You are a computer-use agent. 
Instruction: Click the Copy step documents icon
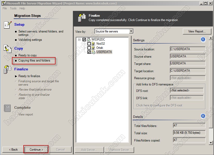coord(8,49)
